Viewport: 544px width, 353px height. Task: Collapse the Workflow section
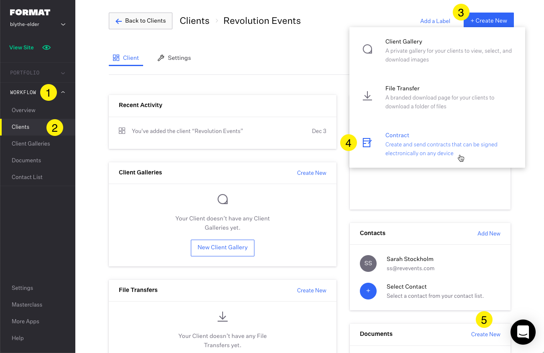pyautogui.click(x=63, y=92)
